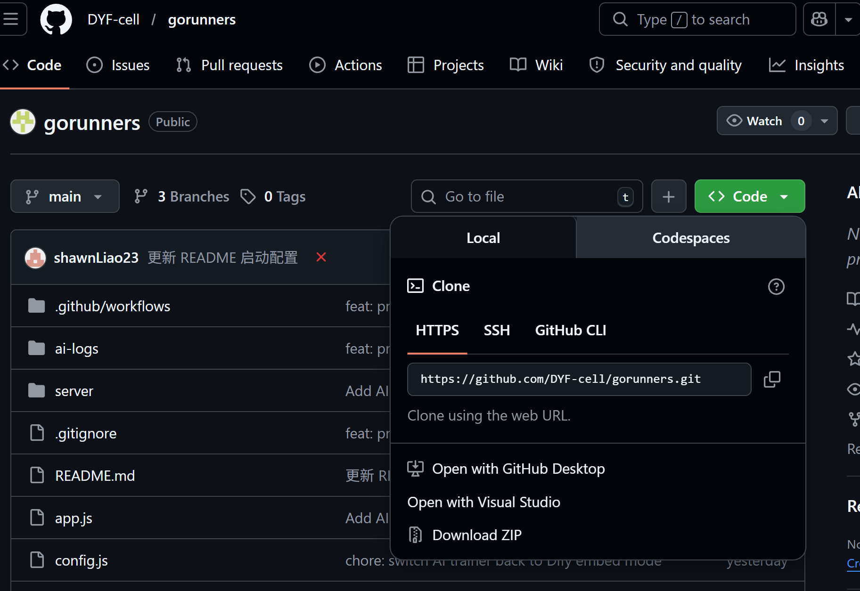Select the HTTPS clone option
The width and height of the screenshot is (860, 591).
click(437, 331)
